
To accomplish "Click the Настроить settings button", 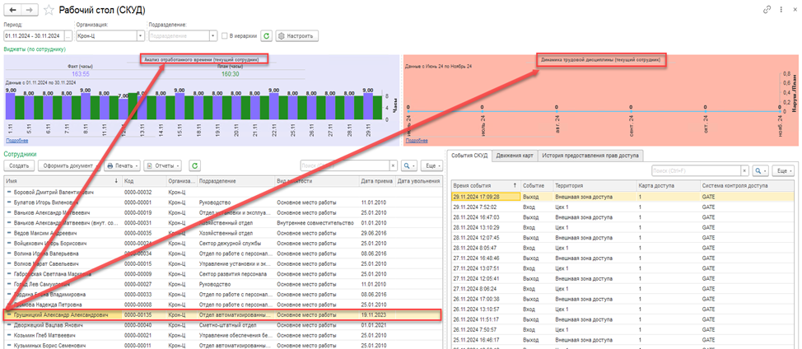I will (x=296, y=36).
